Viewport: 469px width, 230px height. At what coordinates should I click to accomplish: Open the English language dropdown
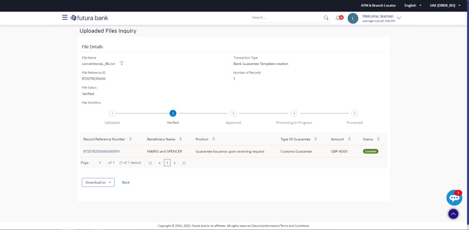click(413, 6)
